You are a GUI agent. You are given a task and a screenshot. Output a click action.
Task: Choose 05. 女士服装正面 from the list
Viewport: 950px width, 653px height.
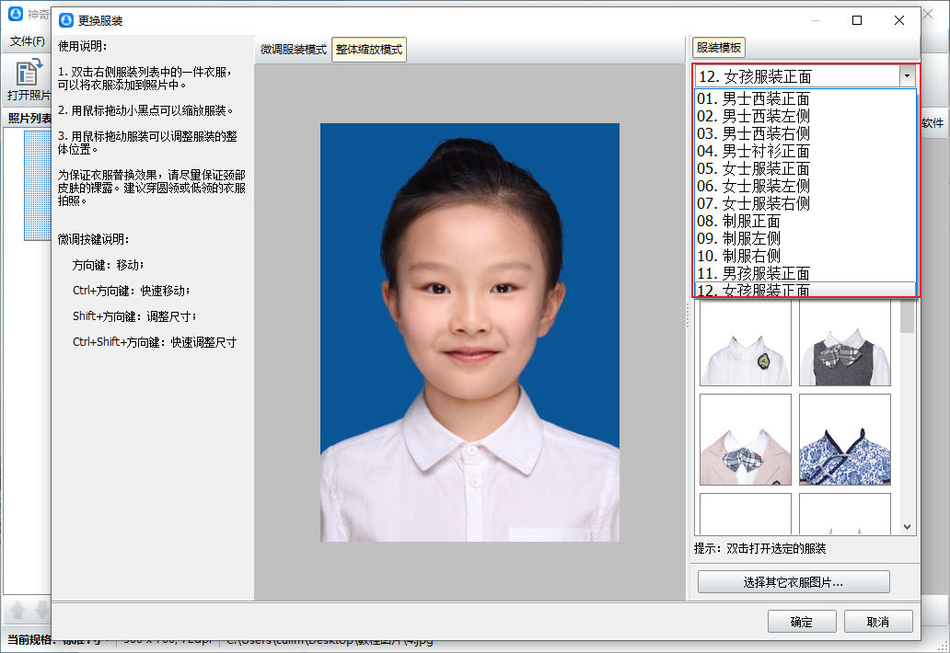(753, 169)
